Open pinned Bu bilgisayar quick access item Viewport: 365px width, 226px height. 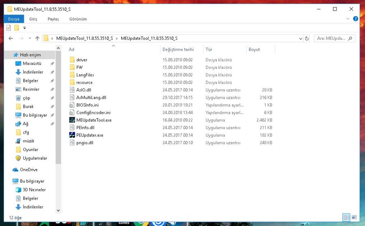click(x=35, y=115)
